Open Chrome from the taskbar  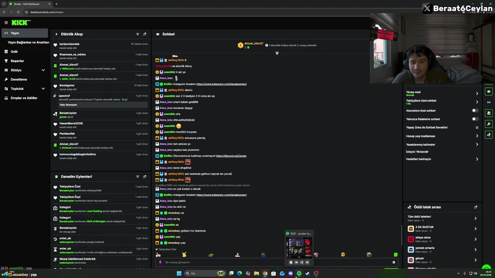click(265, 273)
